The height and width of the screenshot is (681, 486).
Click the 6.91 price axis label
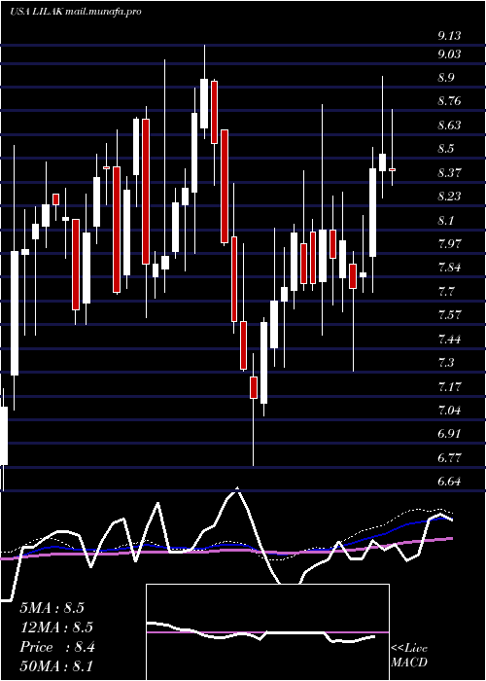(449, 433)
